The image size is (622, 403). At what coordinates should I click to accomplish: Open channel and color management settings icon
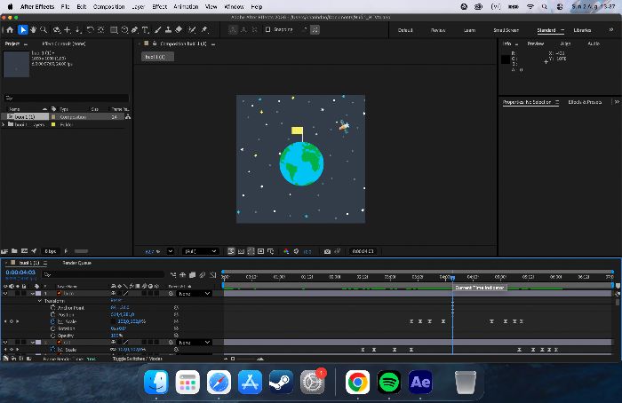(286, 251)
